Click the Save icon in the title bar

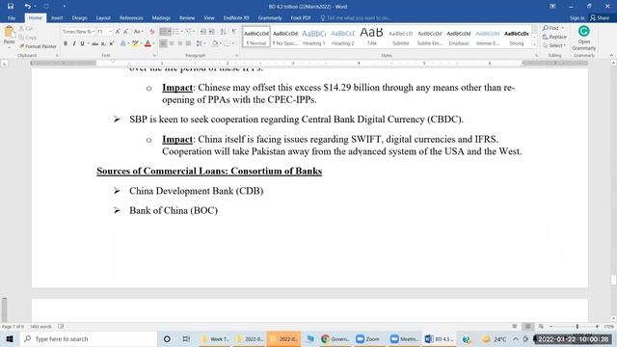11,7
